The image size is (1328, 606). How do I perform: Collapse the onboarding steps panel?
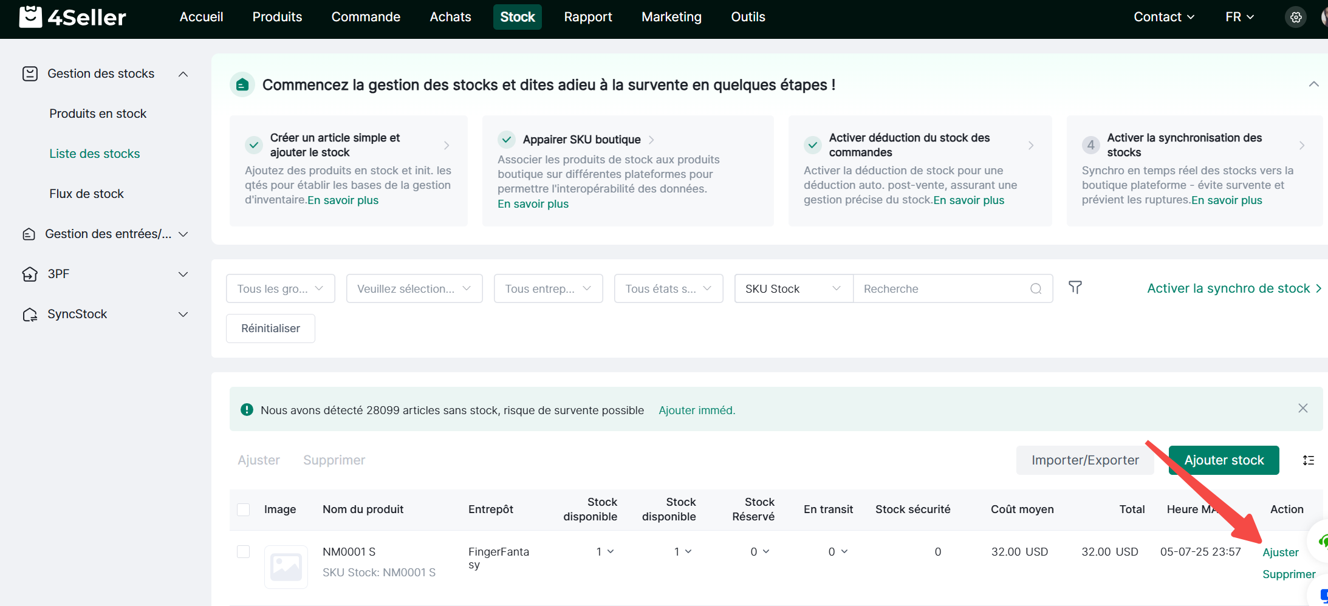pyautogui.click(x=1313, y=84)
